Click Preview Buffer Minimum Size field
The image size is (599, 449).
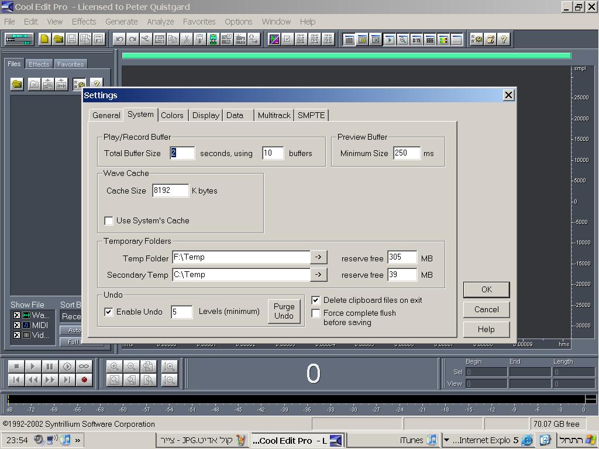[x=407, y=153]
